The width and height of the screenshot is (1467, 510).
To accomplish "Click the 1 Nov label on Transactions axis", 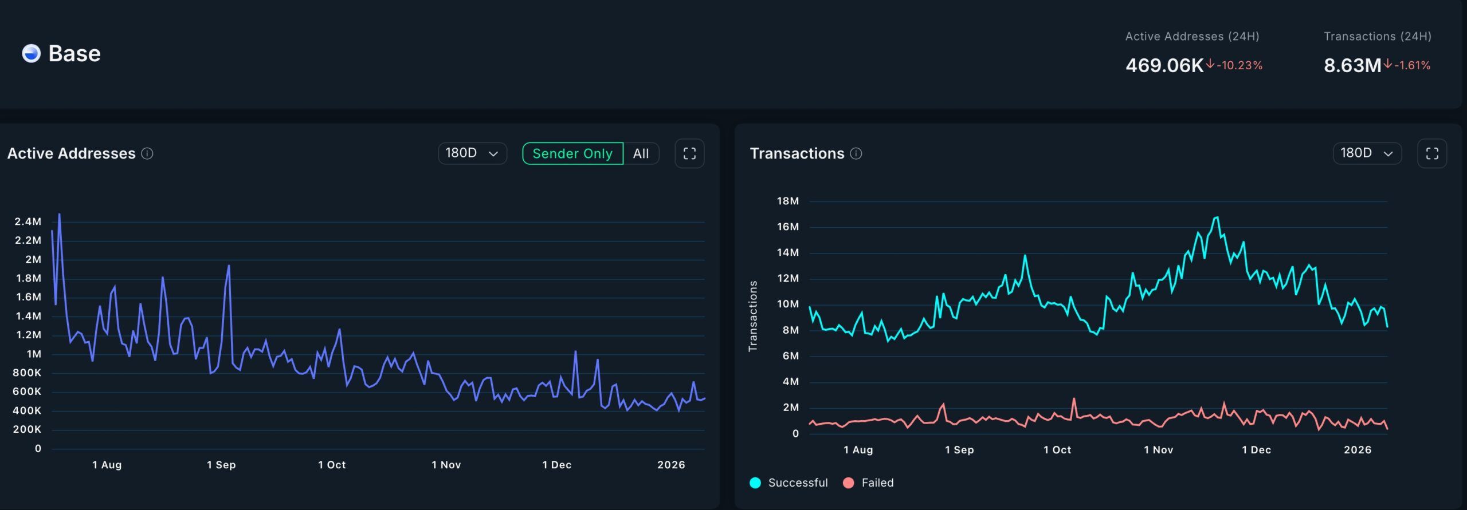I will (x=1158, y=450).
